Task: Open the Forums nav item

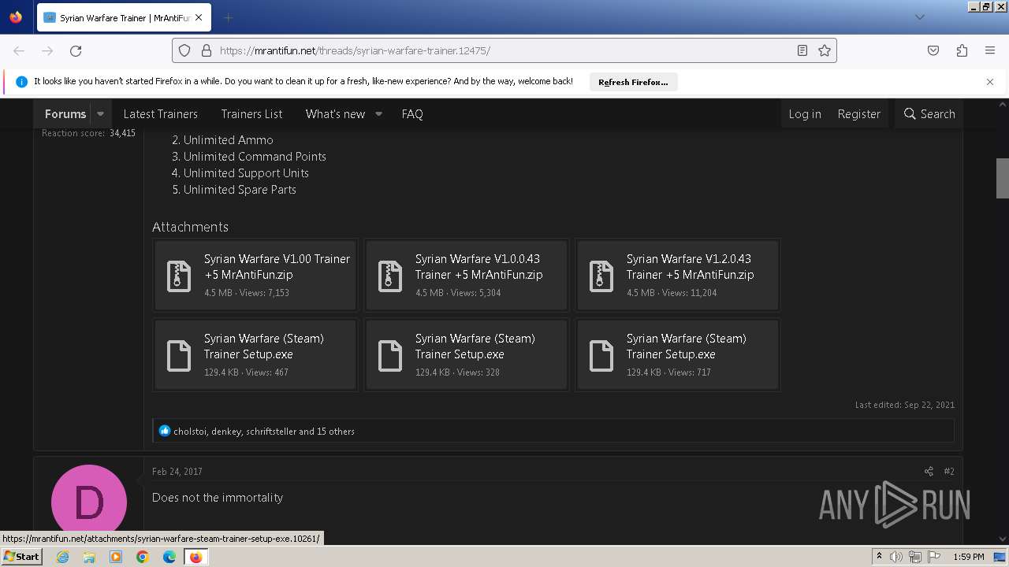Action: click(65, 114)
